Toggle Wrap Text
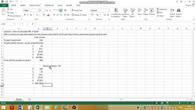The height and width of the screenshot is (110, 195). point(77,10)
